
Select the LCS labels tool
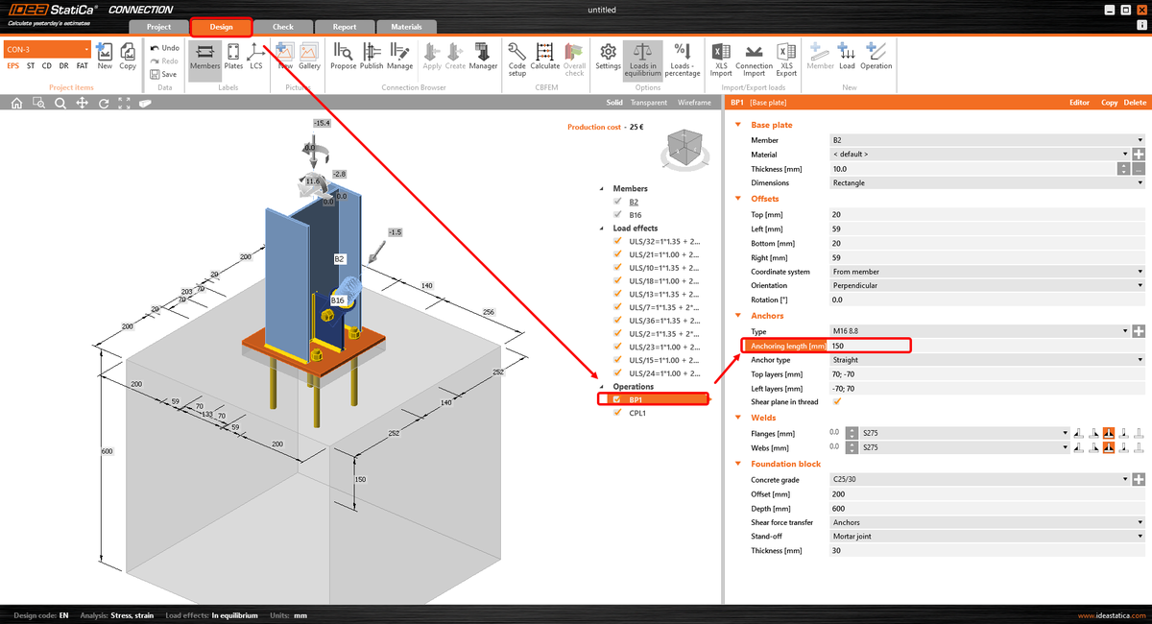pyautogui.click(x=255, y=56)
